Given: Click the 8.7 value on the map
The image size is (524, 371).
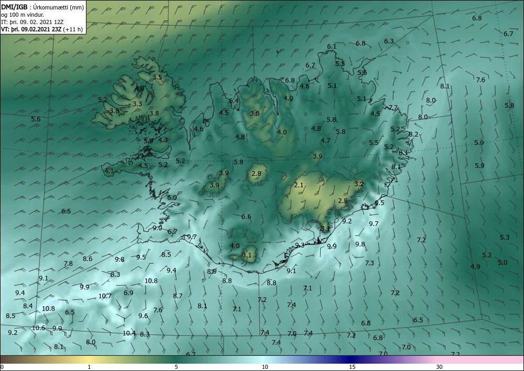Looking at the screenshot, I should tap(178, 296).
